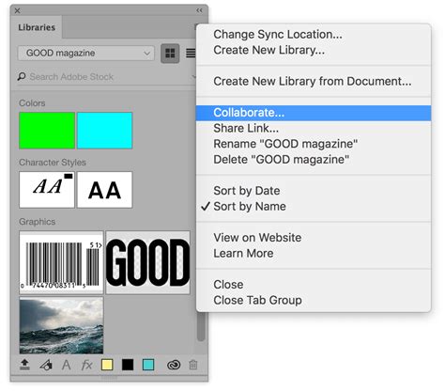Click the Colors section heading

point(32,102)
